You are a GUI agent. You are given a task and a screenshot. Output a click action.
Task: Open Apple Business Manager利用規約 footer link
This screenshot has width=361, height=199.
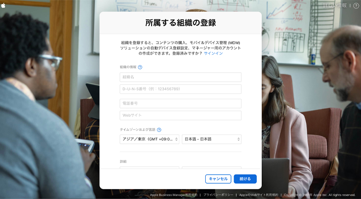point(174,195)
